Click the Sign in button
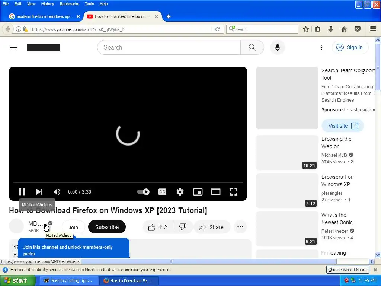Image resolution: width=381 pixels, height=286 pixels. tap(350, 47)
